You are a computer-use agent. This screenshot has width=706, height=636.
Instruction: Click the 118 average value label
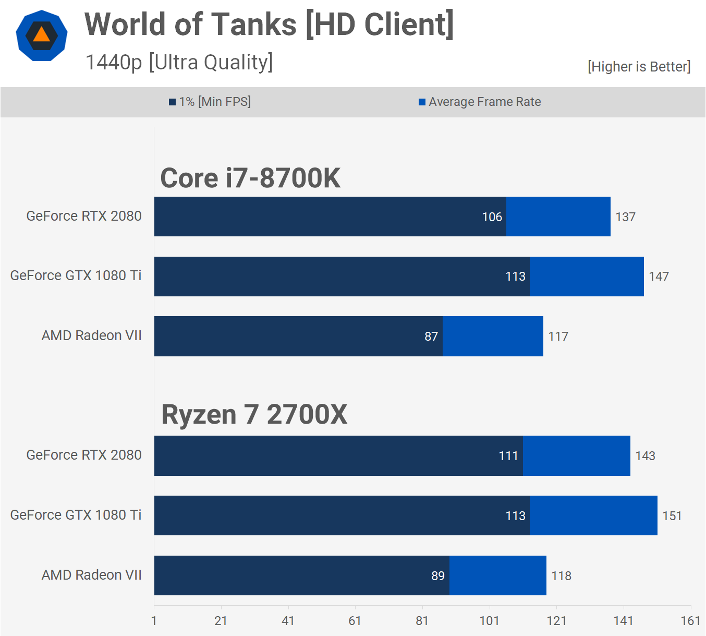click(561, 576)
